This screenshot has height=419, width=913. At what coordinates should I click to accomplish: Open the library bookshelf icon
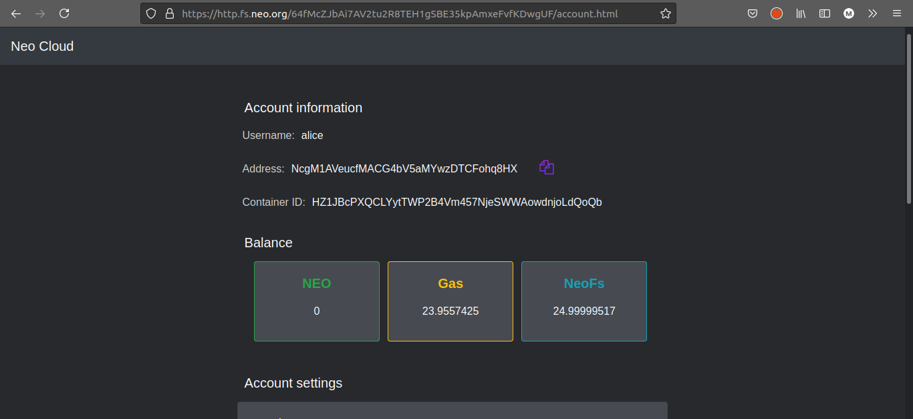coord(801,13)
